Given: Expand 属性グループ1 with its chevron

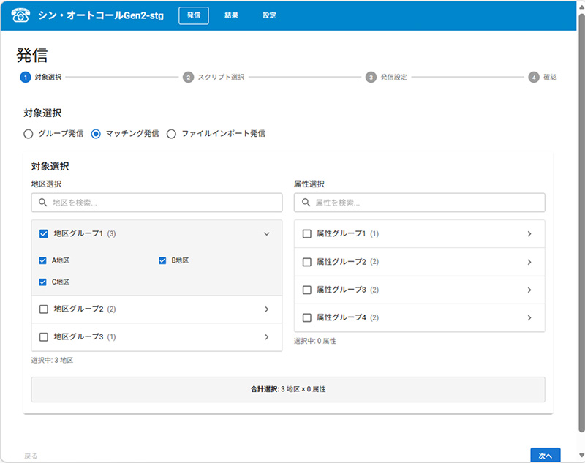Looking at the screenshot, I should point(529,234).
